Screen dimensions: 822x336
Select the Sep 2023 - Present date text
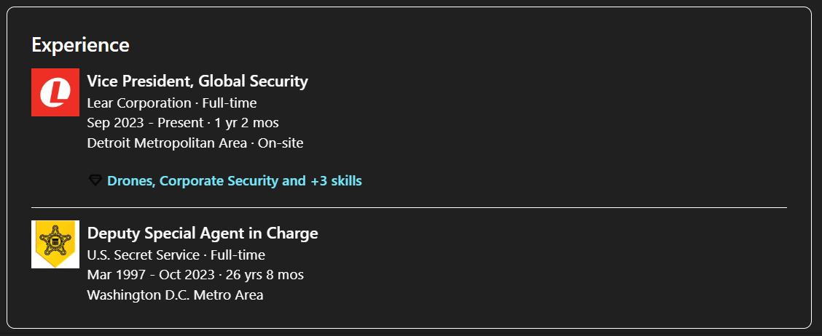145,123
